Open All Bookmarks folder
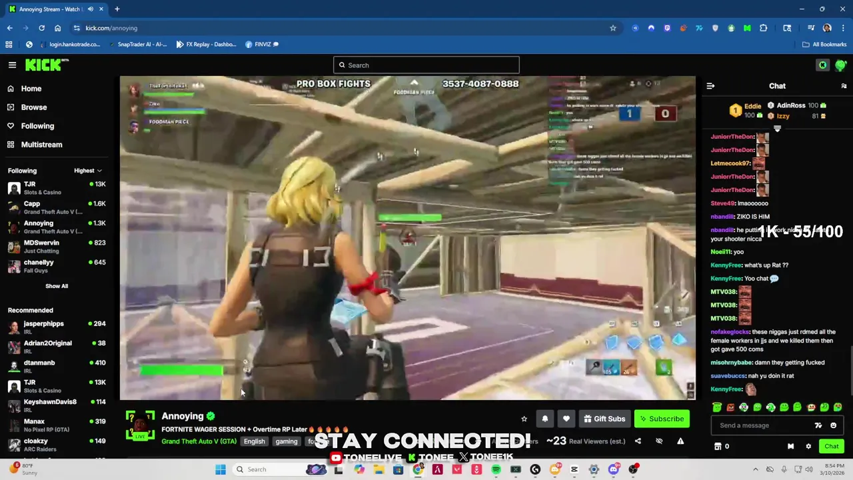 pos(824,44)
